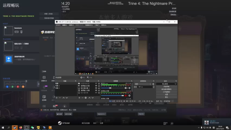Click the 属性 properties button above the Scenes panel

pyautogui.click(x=83, y=77)
